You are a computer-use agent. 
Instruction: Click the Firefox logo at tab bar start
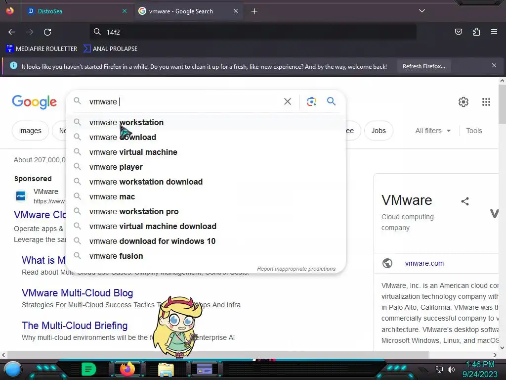click(10, 11)
